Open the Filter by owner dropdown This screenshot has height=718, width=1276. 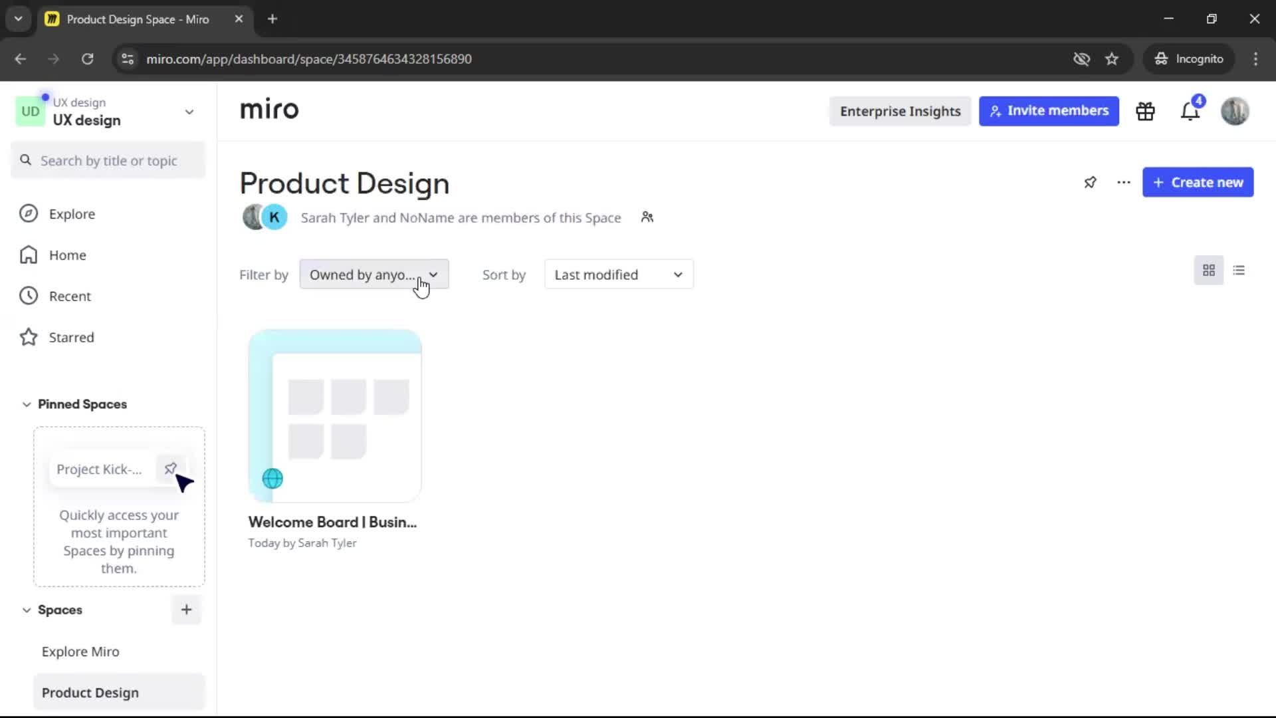click(374, 275)
